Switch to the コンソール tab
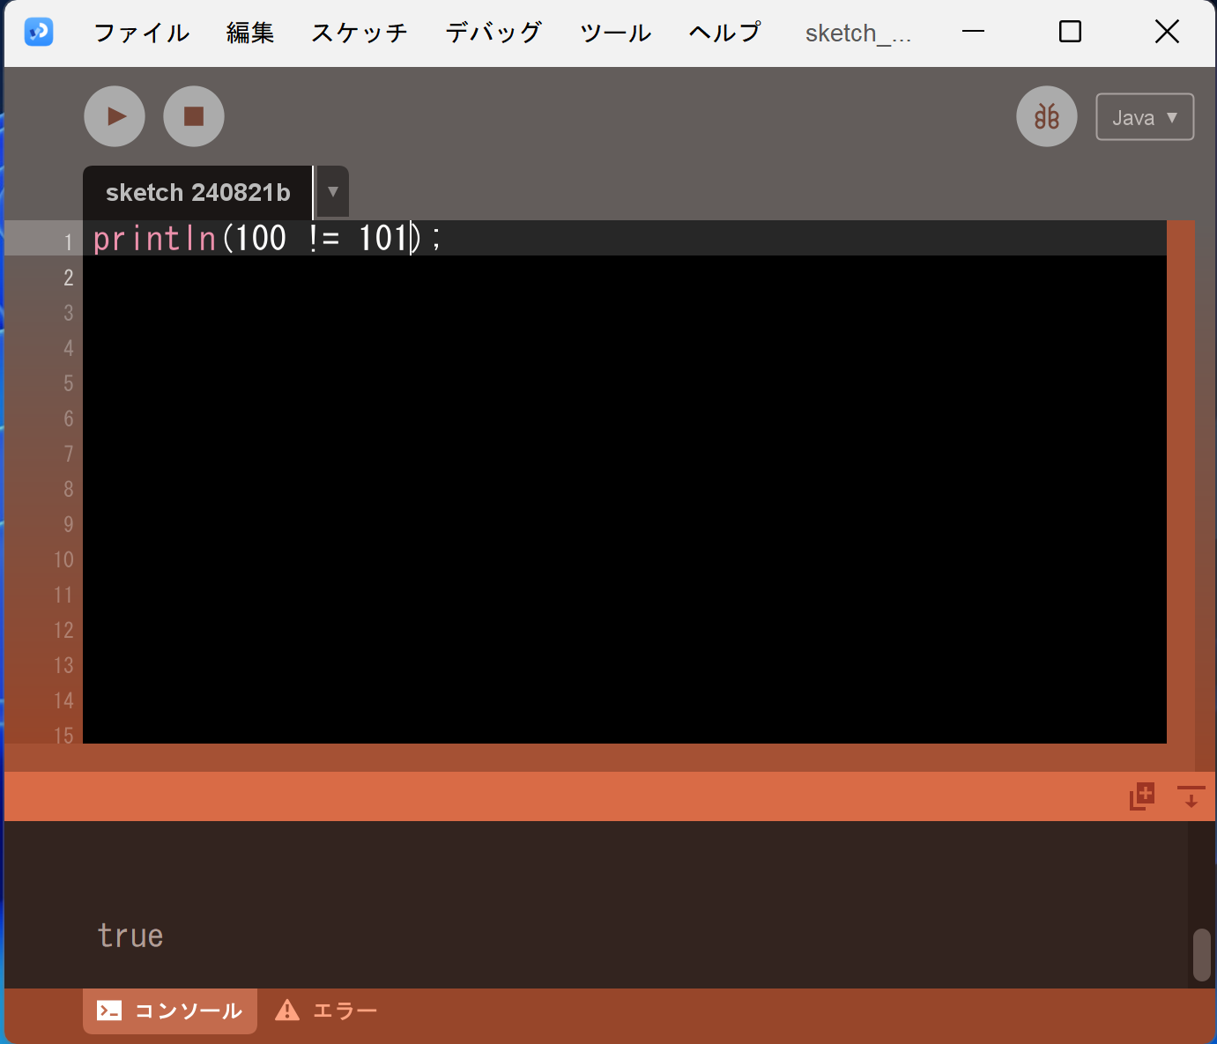 (170, 1011)
